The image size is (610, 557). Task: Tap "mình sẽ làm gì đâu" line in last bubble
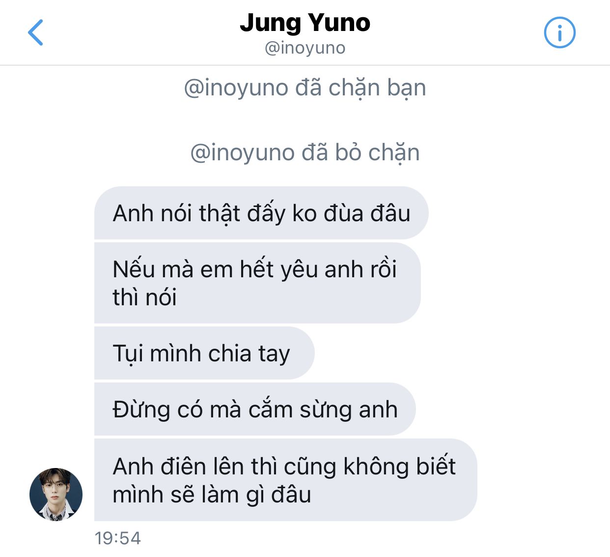click(x=212, y=494)
